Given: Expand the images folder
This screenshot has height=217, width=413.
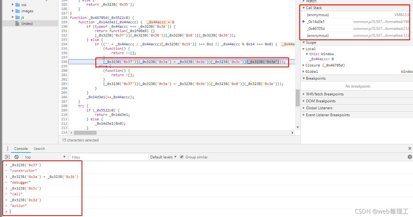Looking at the screenshot, I should click(13, 11).
